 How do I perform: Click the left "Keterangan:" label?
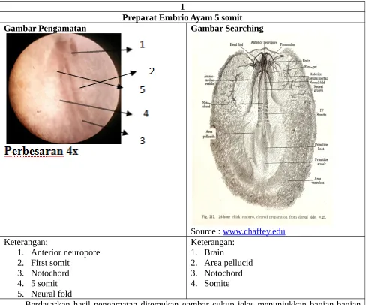pos(25,242)
